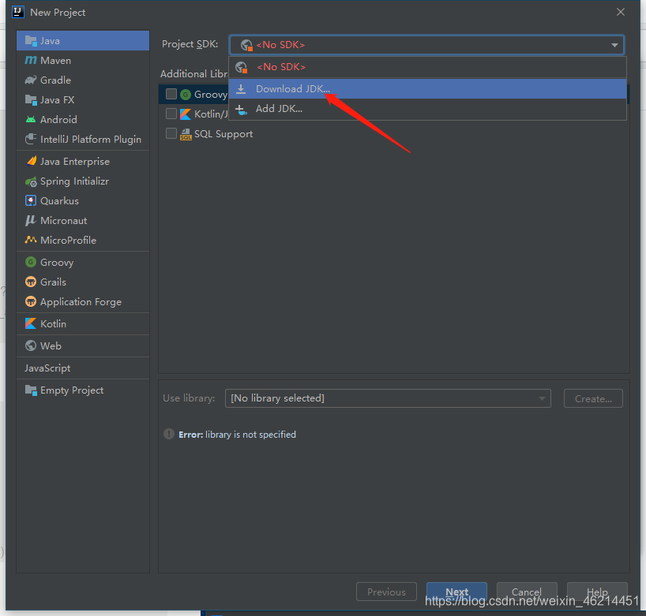The image size is (646, 616).
Task: Click the Web globe icon
Action: pos(31,345)
